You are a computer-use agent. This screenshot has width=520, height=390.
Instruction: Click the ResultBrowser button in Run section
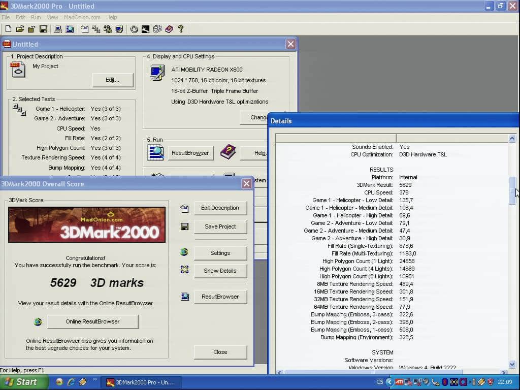coord(190,153)
